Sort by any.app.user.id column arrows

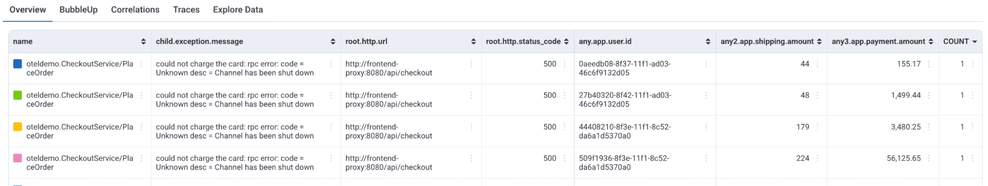708,41
